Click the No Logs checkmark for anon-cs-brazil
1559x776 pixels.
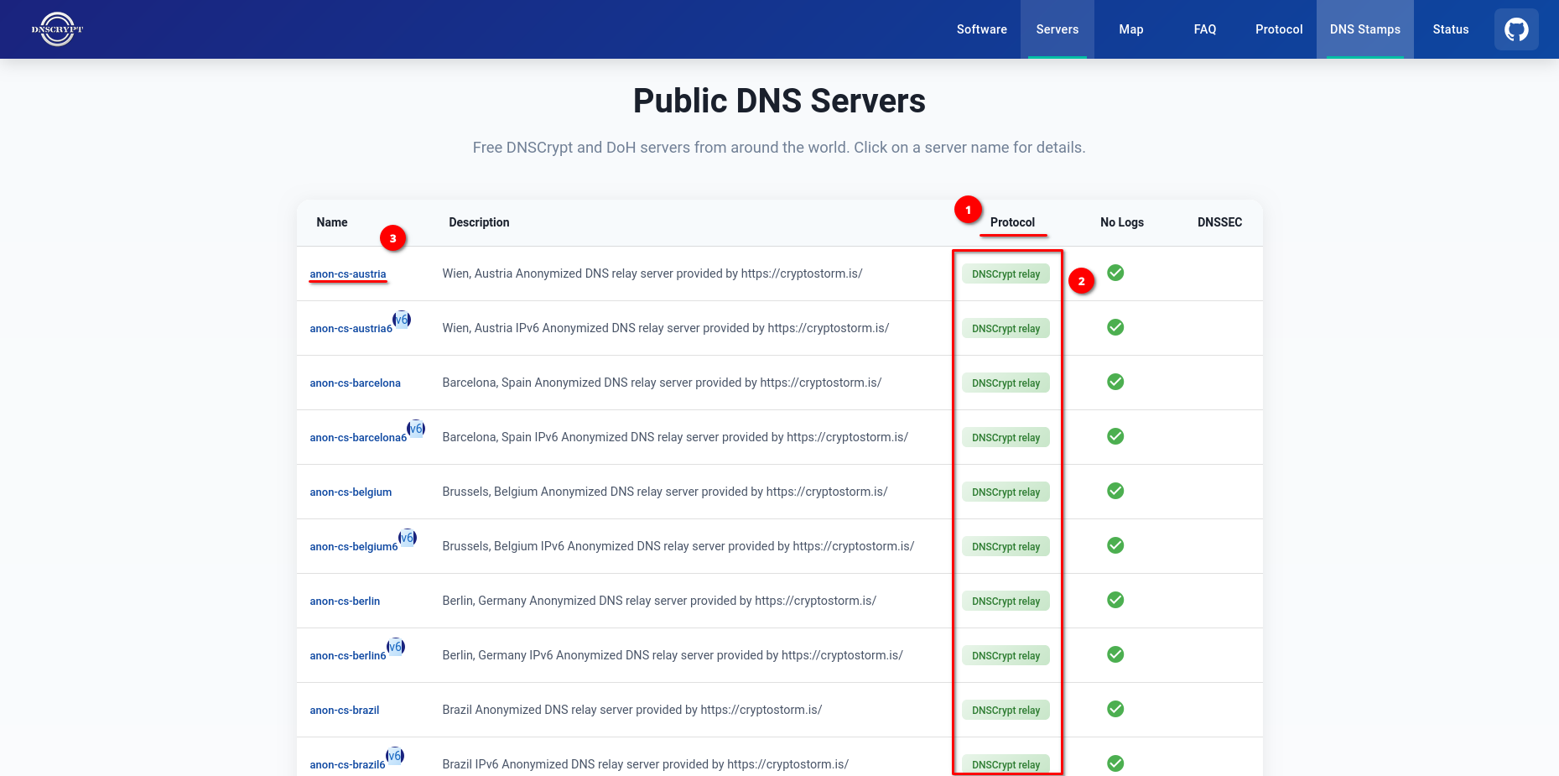pyautogui.click(x=1115, y=709)
